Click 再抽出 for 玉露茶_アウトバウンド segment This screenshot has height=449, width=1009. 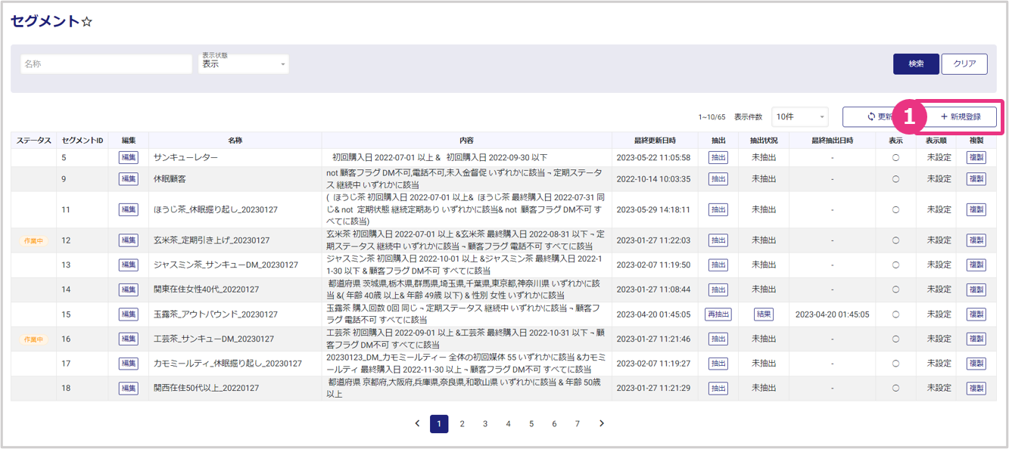[718, 314]
